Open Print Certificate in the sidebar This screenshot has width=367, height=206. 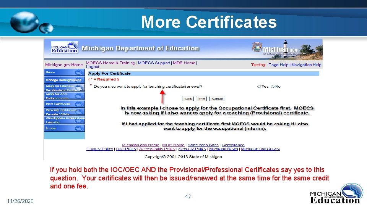pos(64,104)
